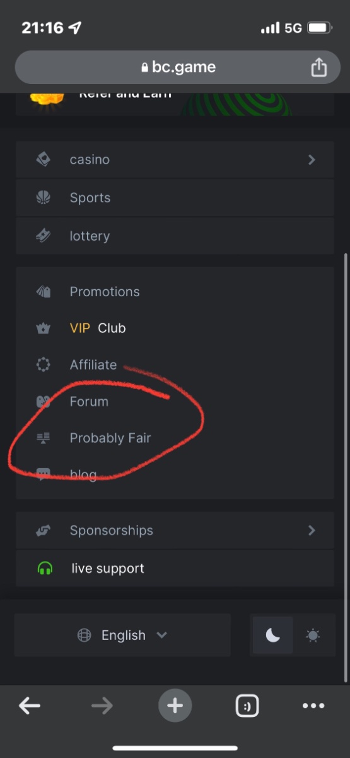The width and height of the screenshot is (350, 758).
Task: Open the English language dropdown
Action: tap(122, 635)
